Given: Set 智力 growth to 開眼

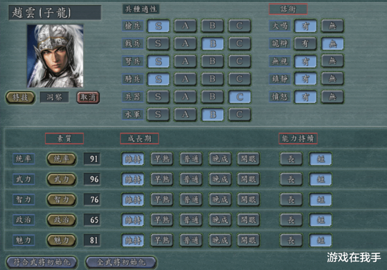Looking at the screenshot, I should point(249,200).
